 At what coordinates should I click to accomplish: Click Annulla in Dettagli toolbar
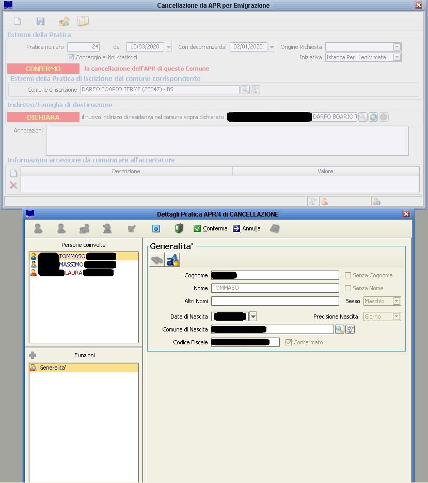(x=247, y=228)
